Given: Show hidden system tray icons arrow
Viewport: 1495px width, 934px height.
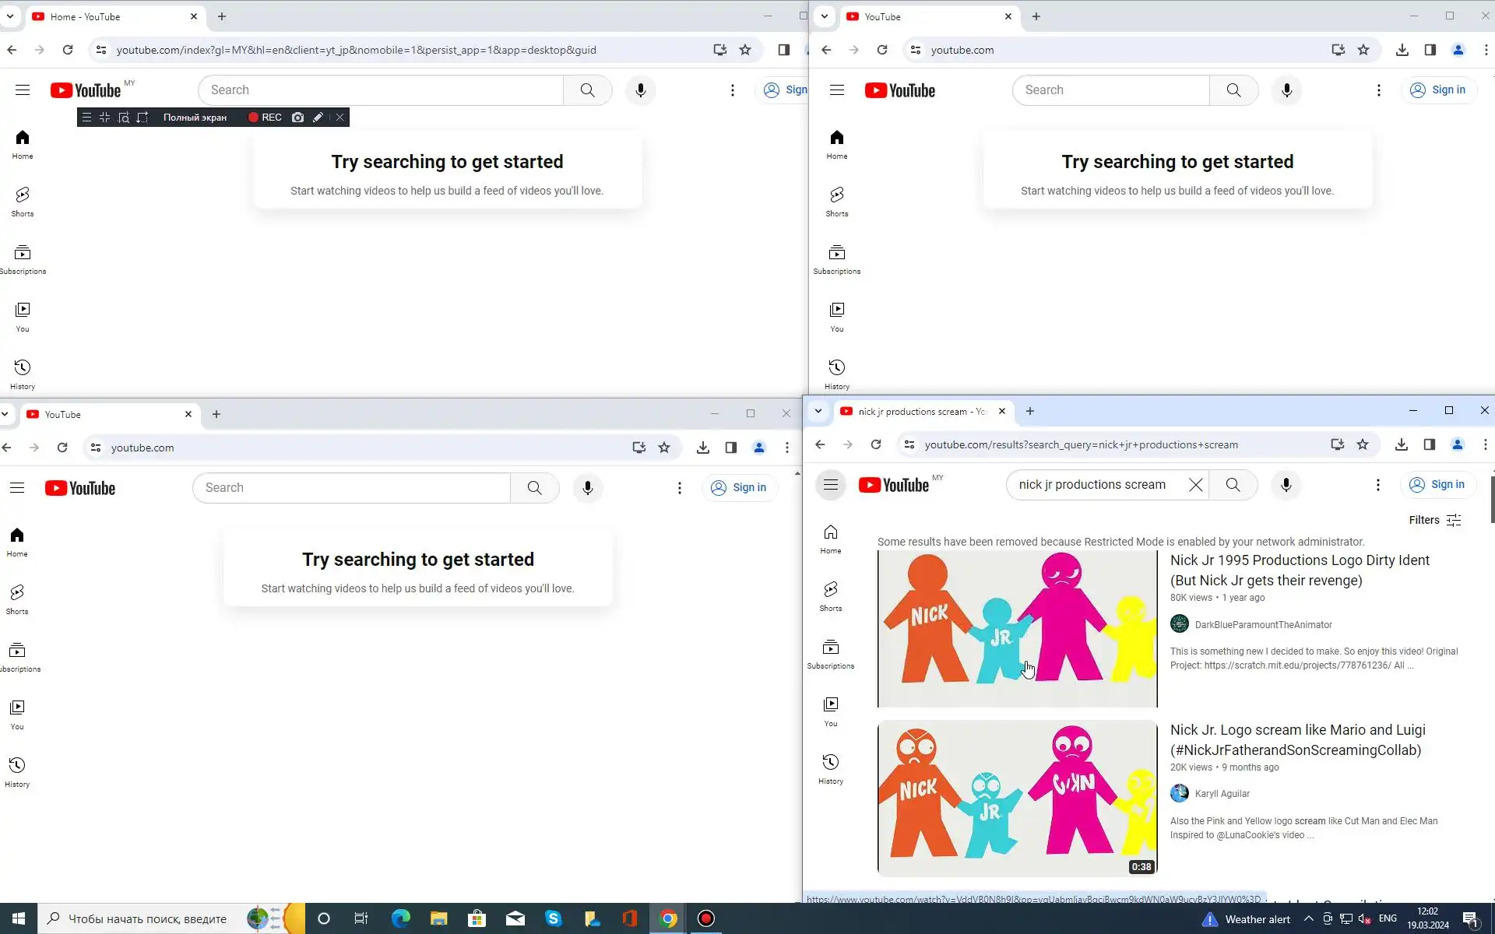Looking at the screenshot, I should tap(1308, 918).
